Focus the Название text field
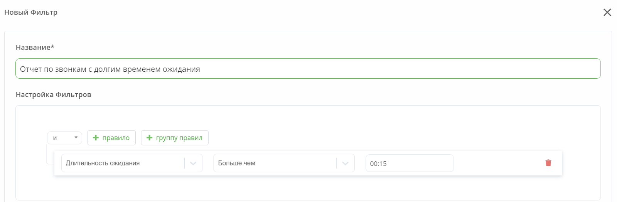The width and height of the screenshot is (617, 202). pos(308,69)
